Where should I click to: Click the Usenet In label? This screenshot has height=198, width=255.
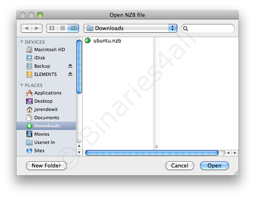point(45,142)
